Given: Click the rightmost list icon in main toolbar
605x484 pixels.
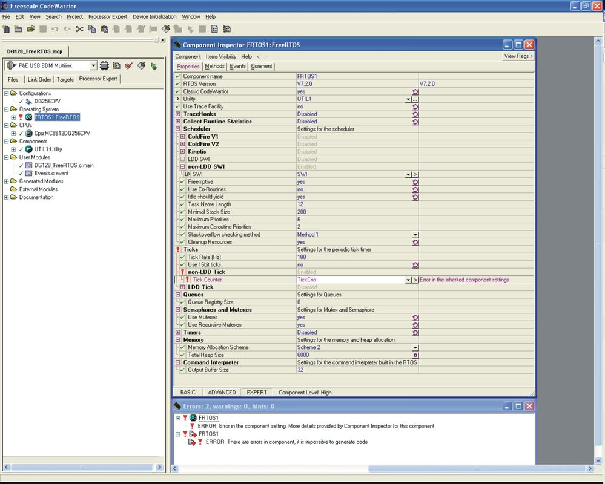Looking at the screenshot, I should coord(227,29).
